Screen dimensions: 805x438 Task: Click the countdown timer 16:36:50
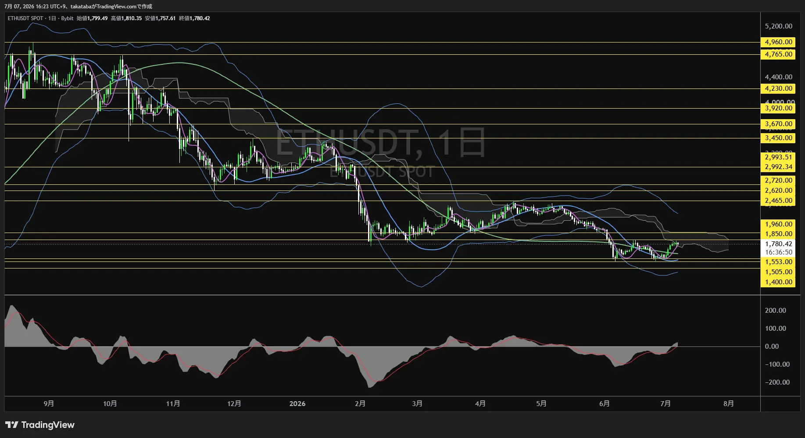[x=778, y=252]
